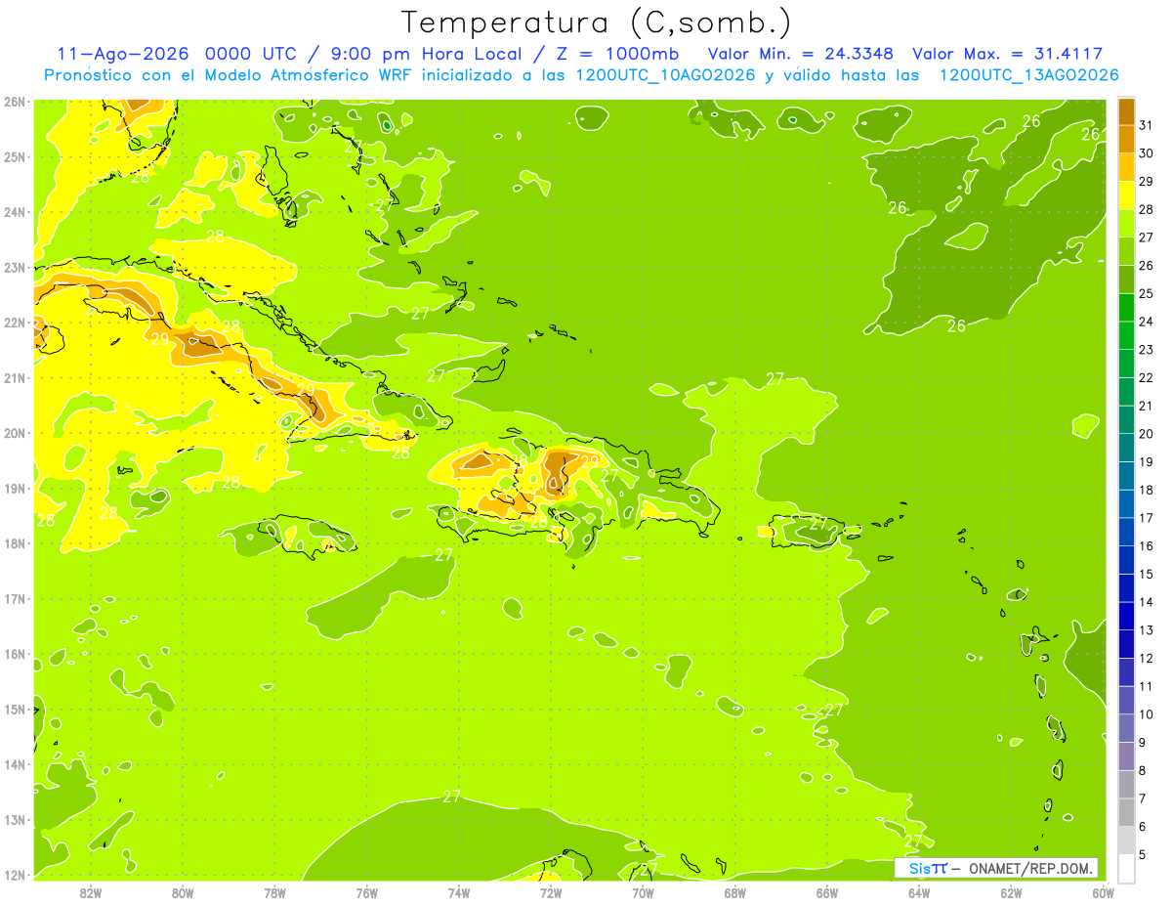Click the '72W' longitude axis label
Image resolution: width=1172 pixels, height=906 pixels.
tap(551, 891)
